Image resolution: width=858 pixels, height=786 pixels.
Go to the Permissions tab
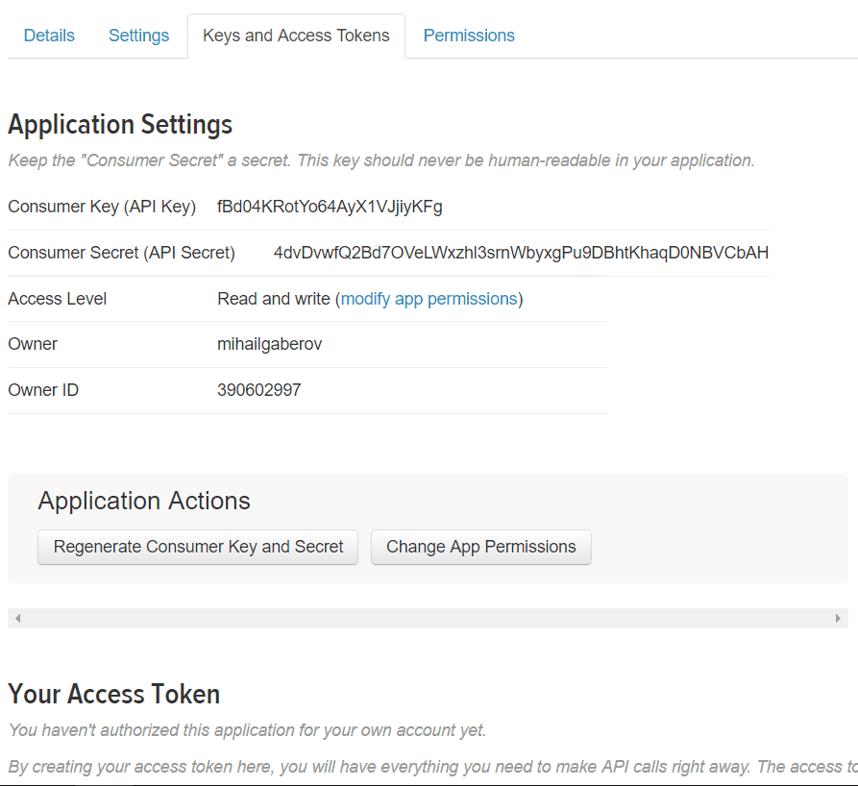(x=469, y=36)
